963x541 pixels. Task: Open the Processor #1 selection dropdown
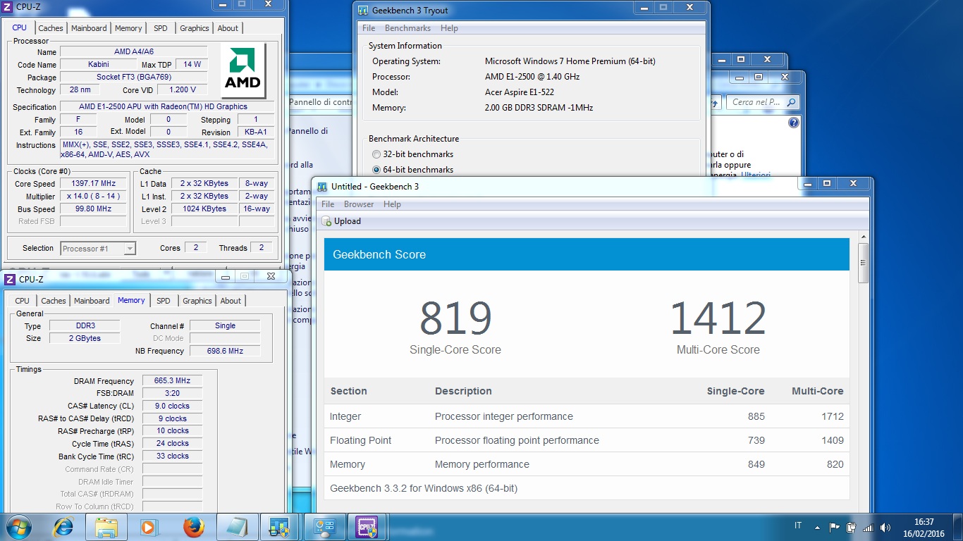[98, 248]
